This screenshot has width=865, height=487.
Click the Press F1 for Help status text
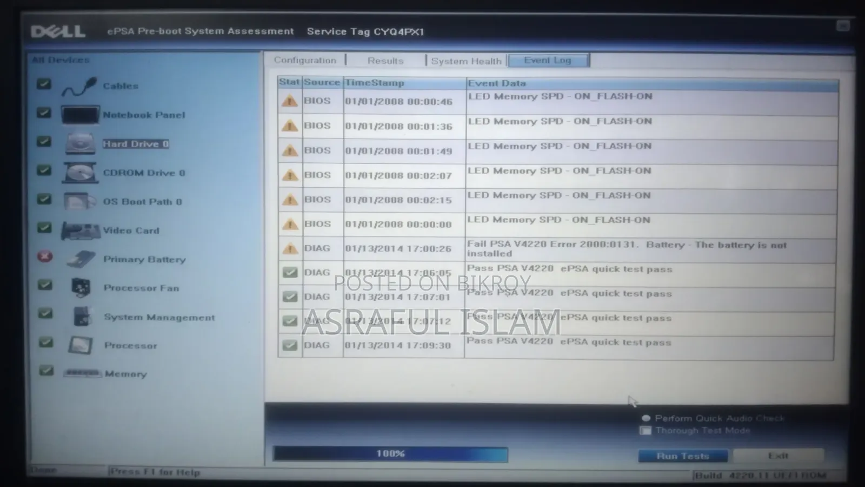[155, 472]
